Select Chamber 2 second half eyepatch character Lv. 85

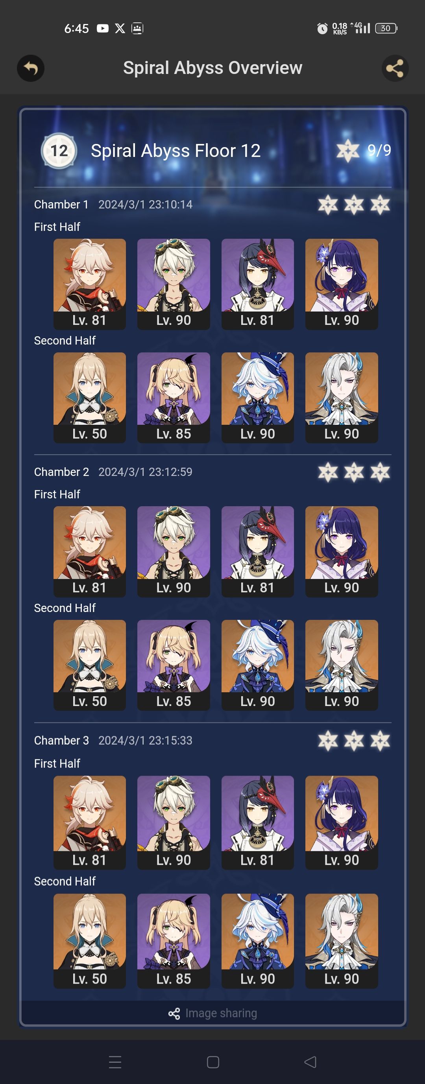pos(174,665)
